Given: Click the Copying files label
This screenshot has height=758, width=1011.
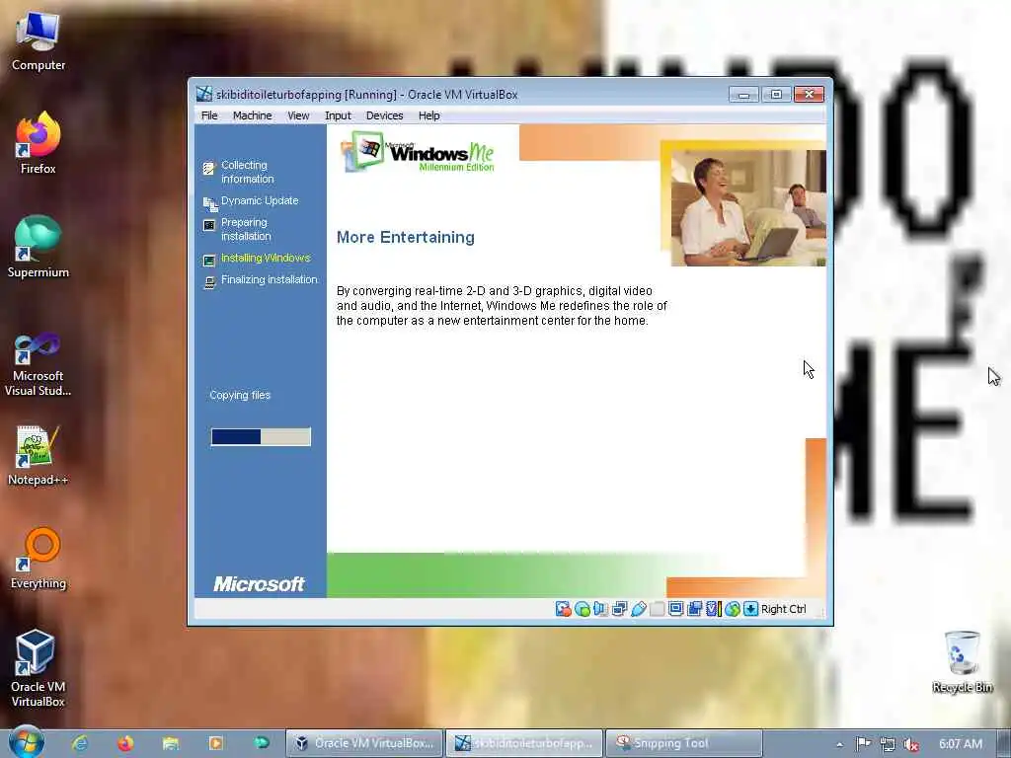Looking at the screenshot, I should click(x=240, y=395).
